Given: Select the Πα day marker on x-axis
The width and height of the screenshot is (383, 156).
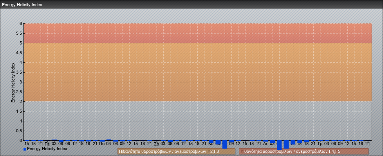Looking at the screenshot, I should (102, 144).
